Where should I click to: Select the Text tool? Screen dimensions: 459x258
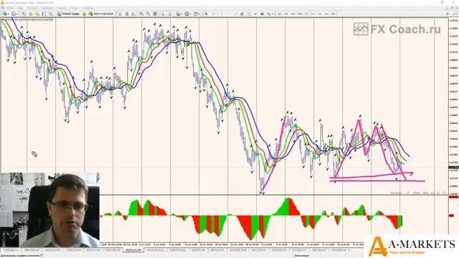coord(255,14)
